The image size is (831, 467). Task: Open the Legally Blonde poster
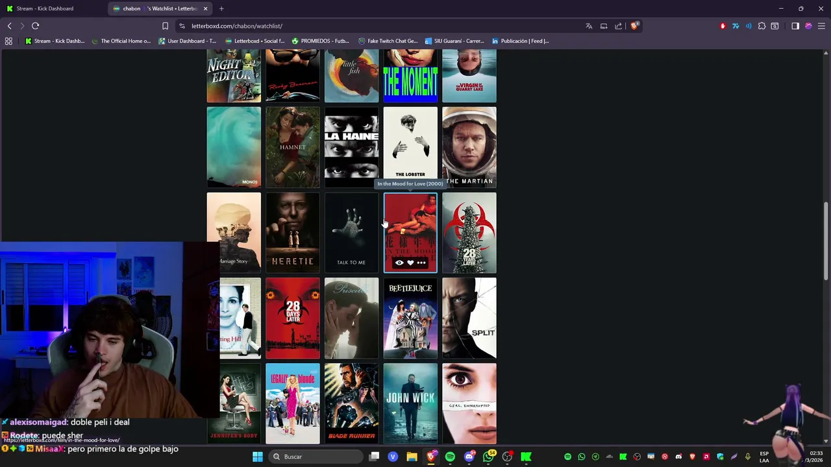point(293,404)
